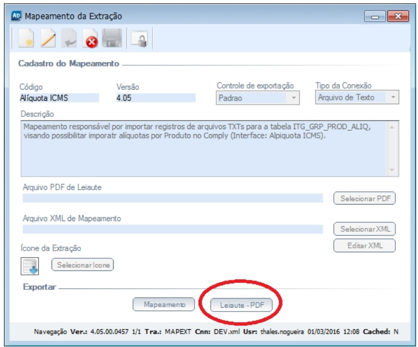This screenshot has width=418, height=347.
Task: Click the Undo arrow toolbar icon
Action: (x=69, y=39)
